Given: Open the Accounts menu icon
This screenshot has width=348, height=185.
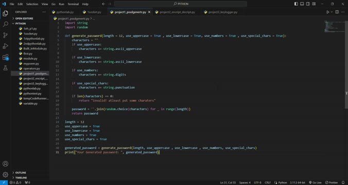Looking at the screenshot, I should coord(5,164).
